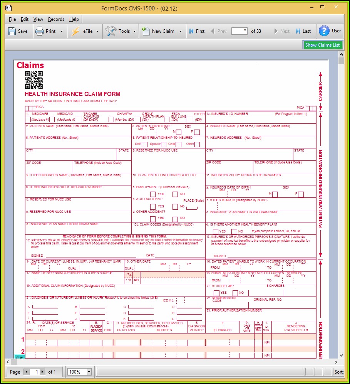Screen dimensions: 350x384
Task: Open the zoom level 100% dropdown
Action: 89,372
